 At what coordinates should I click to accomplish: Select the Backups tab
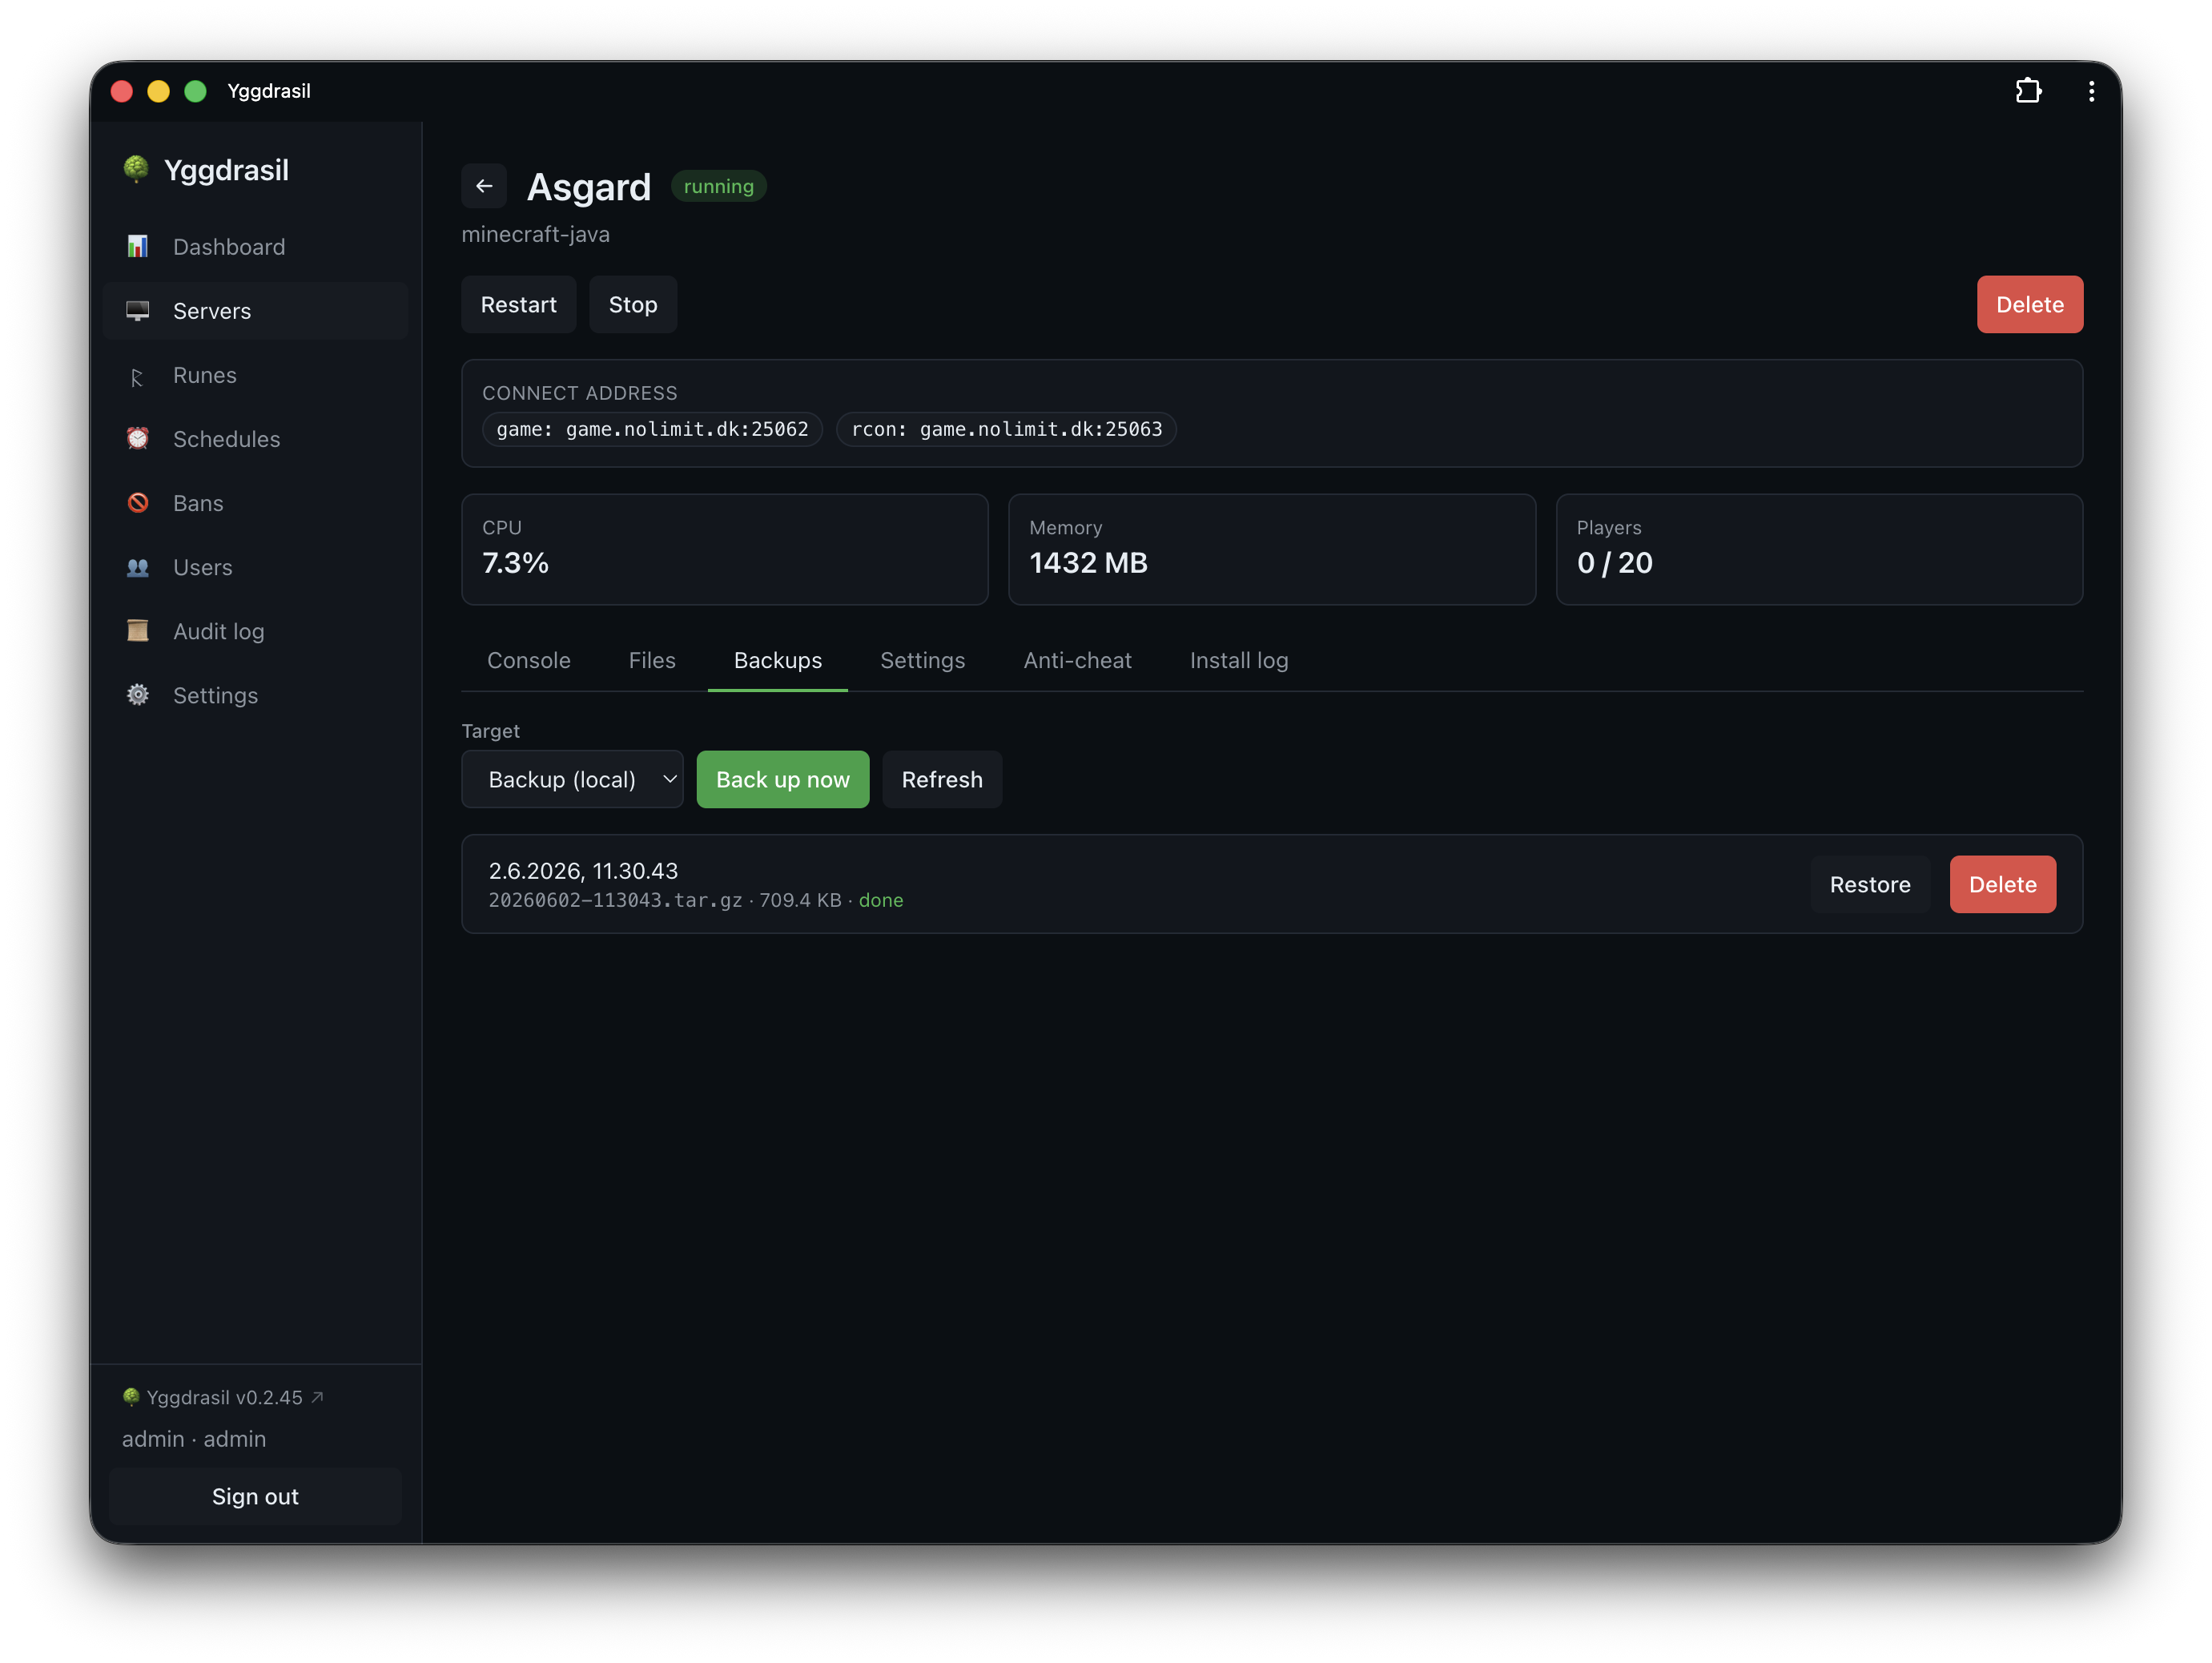tap(778, 660)
